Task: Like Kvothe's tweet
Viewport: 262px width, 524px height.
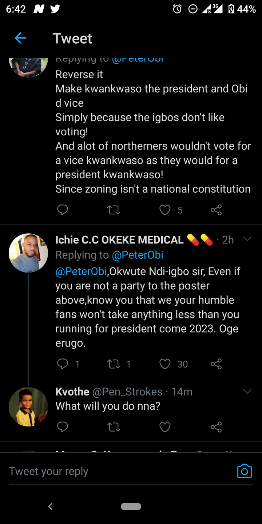Action: 165,427
